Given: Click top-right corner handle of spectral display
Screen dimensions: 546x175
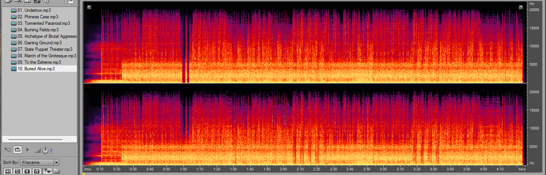Looking at the screenshot, I should point(521,7).
